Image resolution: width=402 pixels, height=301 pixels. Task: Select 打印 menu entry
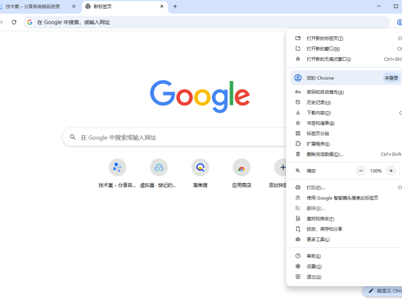point(344,187)
